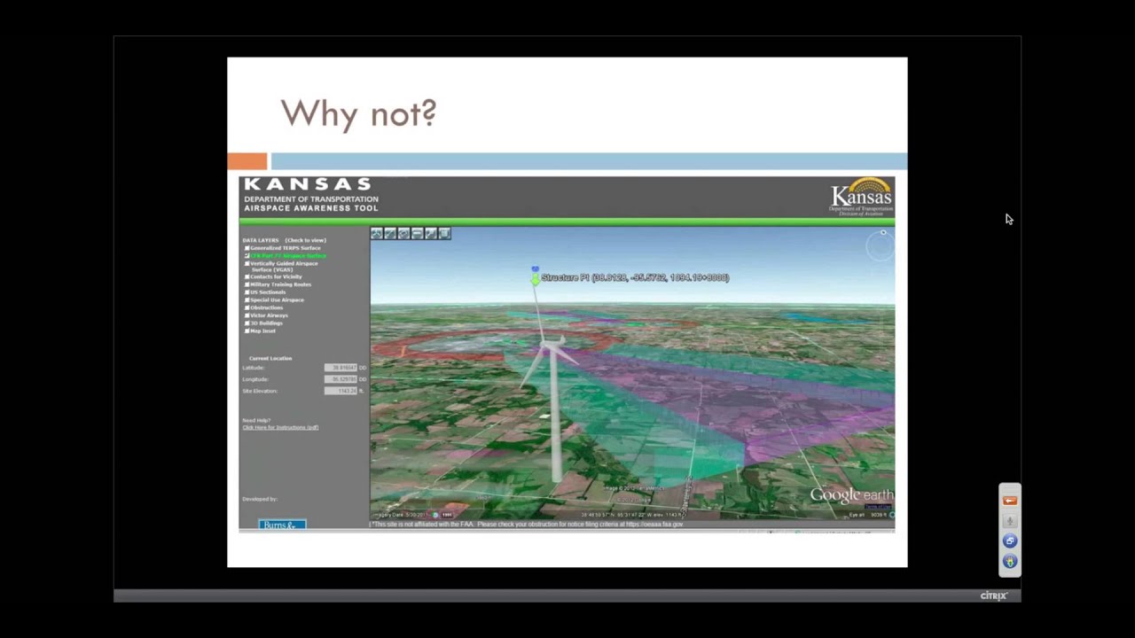The image size is (1135, 638).
Task: Click the orange arrow button in Citrix panel
Action: tap(1009, 501)
